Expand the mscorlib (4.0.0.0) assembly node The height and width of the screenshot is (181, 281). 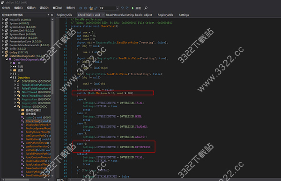(3, 20)
